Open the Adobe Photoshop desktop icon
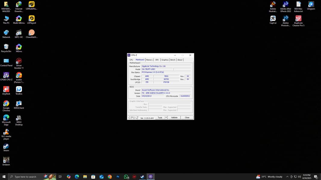321x180 pixels. pos(285,21)
